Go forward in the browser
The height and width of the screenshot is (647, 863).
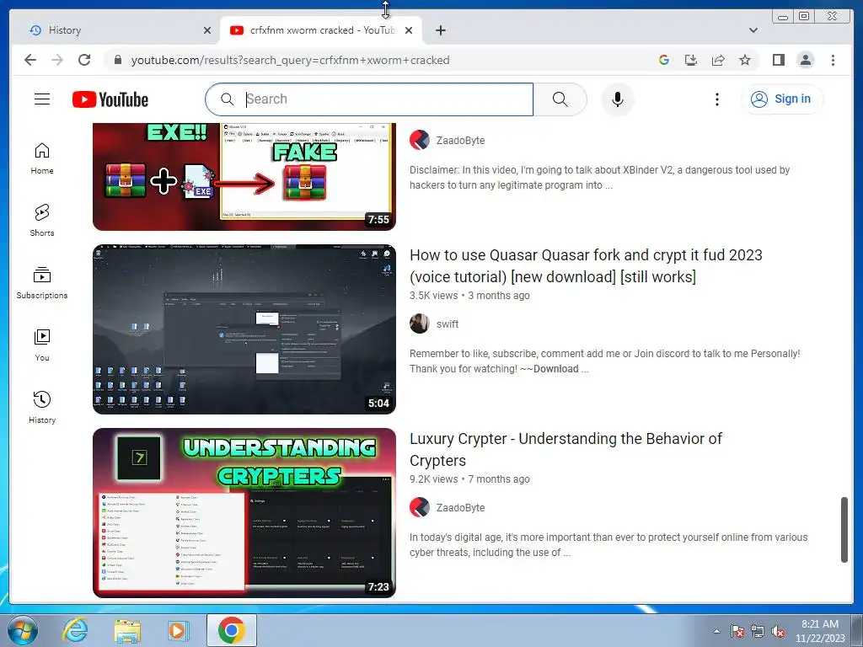click(x=57, y=60)
